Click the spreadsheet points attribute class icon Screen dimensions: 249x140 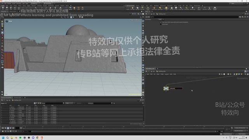[x=35, y=103]
